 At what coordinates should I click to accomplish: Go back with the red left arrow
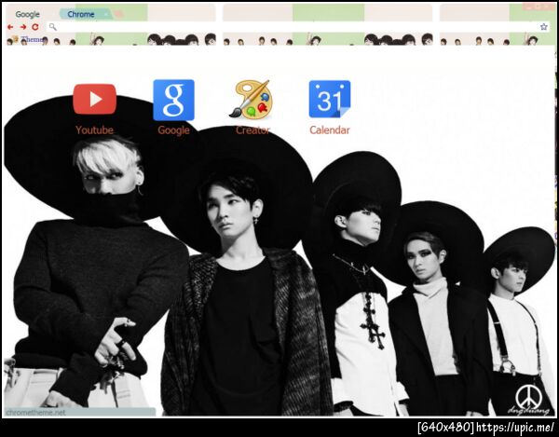[10, 27]
